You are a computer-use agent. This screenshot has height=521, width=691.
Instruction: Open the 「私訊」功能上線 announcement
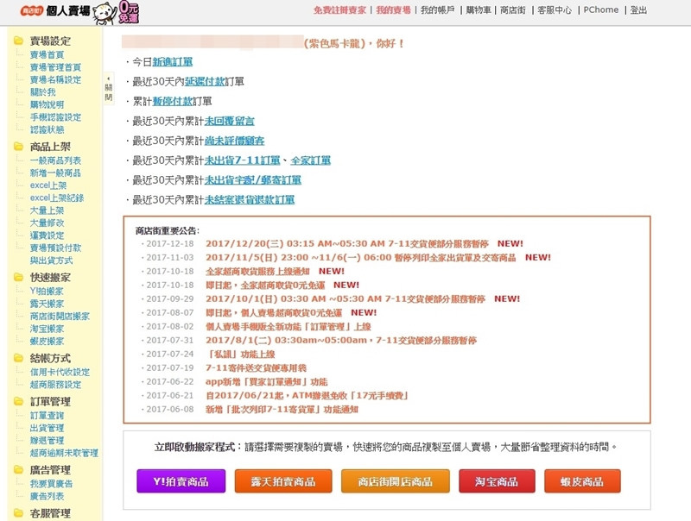[240, 355]
